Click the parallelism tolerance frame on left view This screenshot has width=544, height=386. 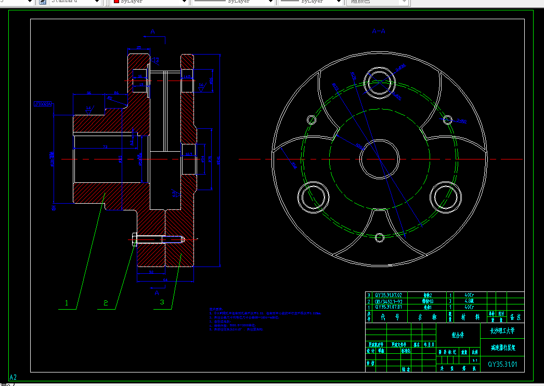click(x=43, y=103)
